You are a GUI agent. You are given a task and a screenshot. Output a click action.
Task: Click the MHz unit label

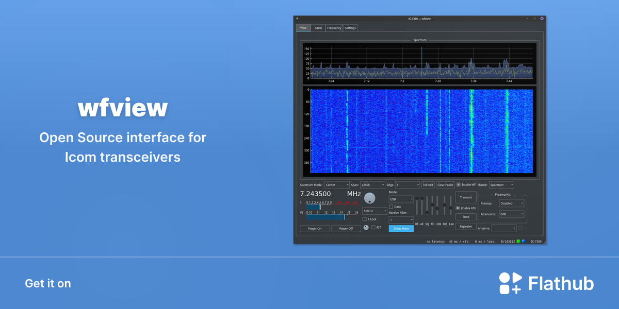pos(354,194)
